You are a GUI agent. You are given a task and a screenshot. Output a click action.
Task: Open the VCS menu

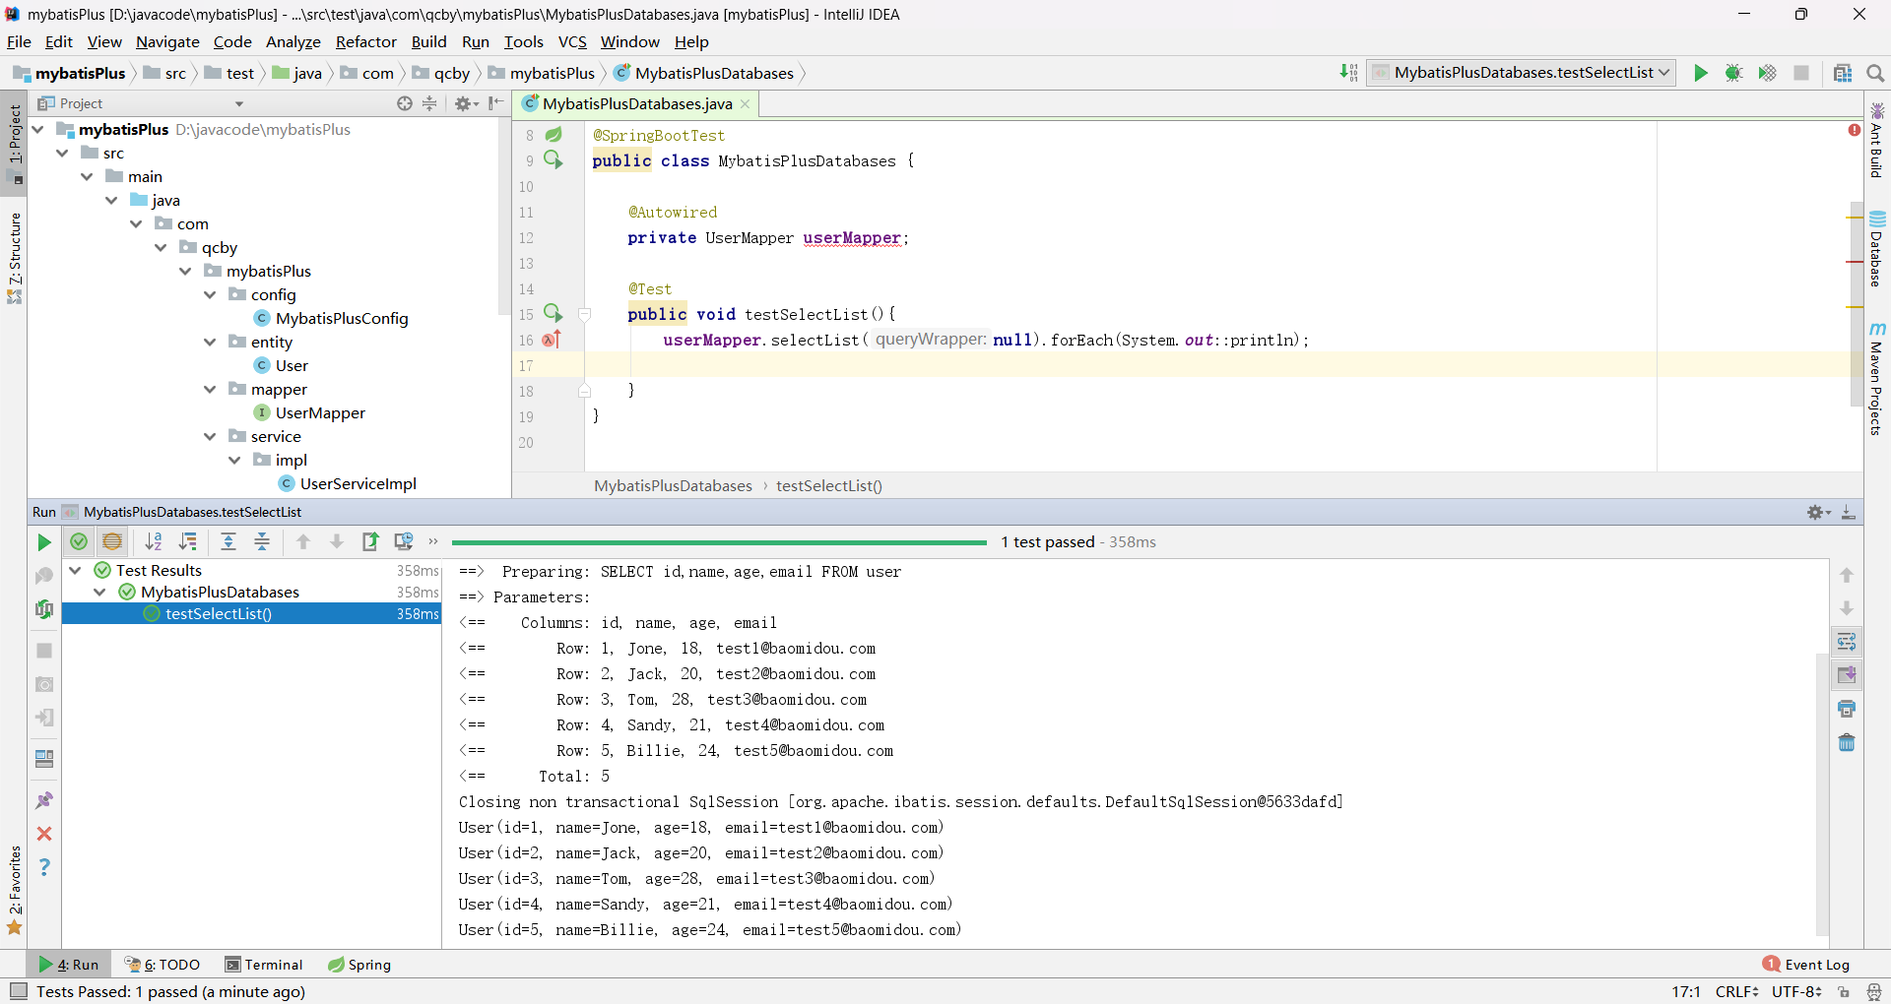coord(572,41)
